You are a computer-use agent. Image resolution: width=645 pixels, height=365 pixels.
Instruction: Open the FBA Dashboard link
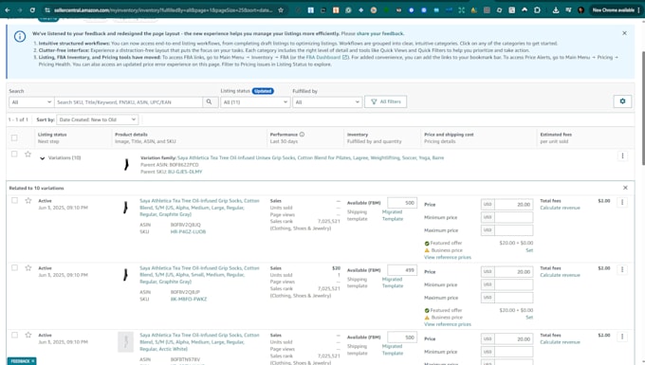tap(326, 57)
